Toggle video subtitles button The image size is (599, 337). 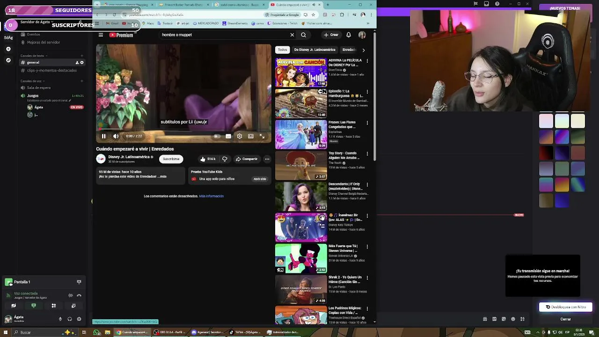228,136
